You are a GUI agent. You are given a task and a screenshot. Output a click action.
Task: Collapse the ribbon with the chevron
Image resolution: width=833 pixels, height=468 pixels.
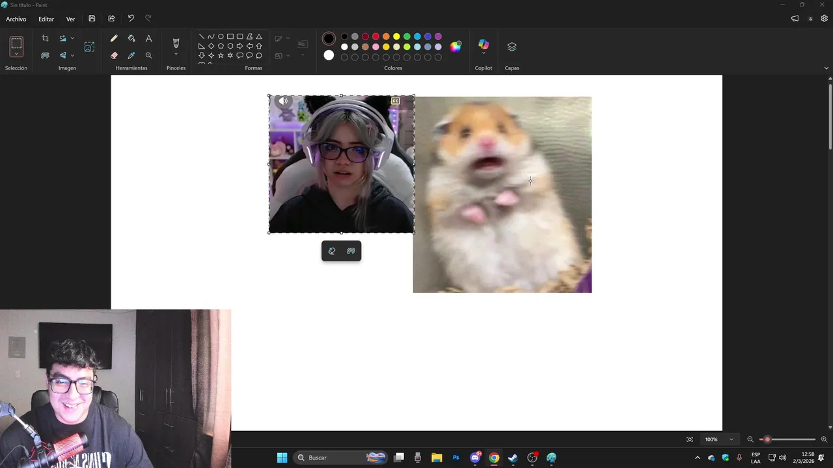pos(826,68)
